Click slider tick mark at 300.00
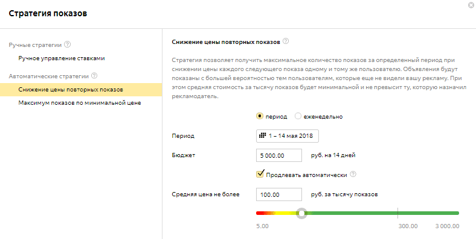 pos(397,213)
